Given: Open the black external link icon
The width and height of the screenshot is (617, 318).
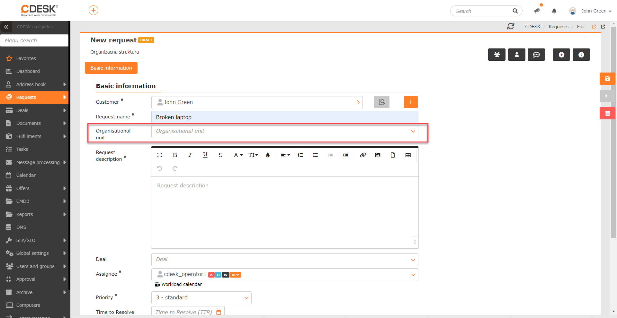Looking at the screenshot, I should click(603, 27).
